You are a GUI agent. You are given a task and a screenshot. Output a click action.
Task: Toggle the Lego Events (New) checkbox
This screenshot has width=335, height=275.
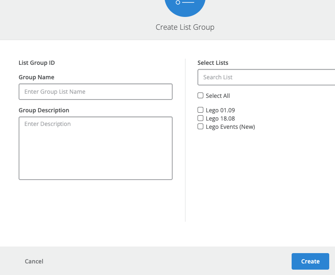(x=200, y=126)
